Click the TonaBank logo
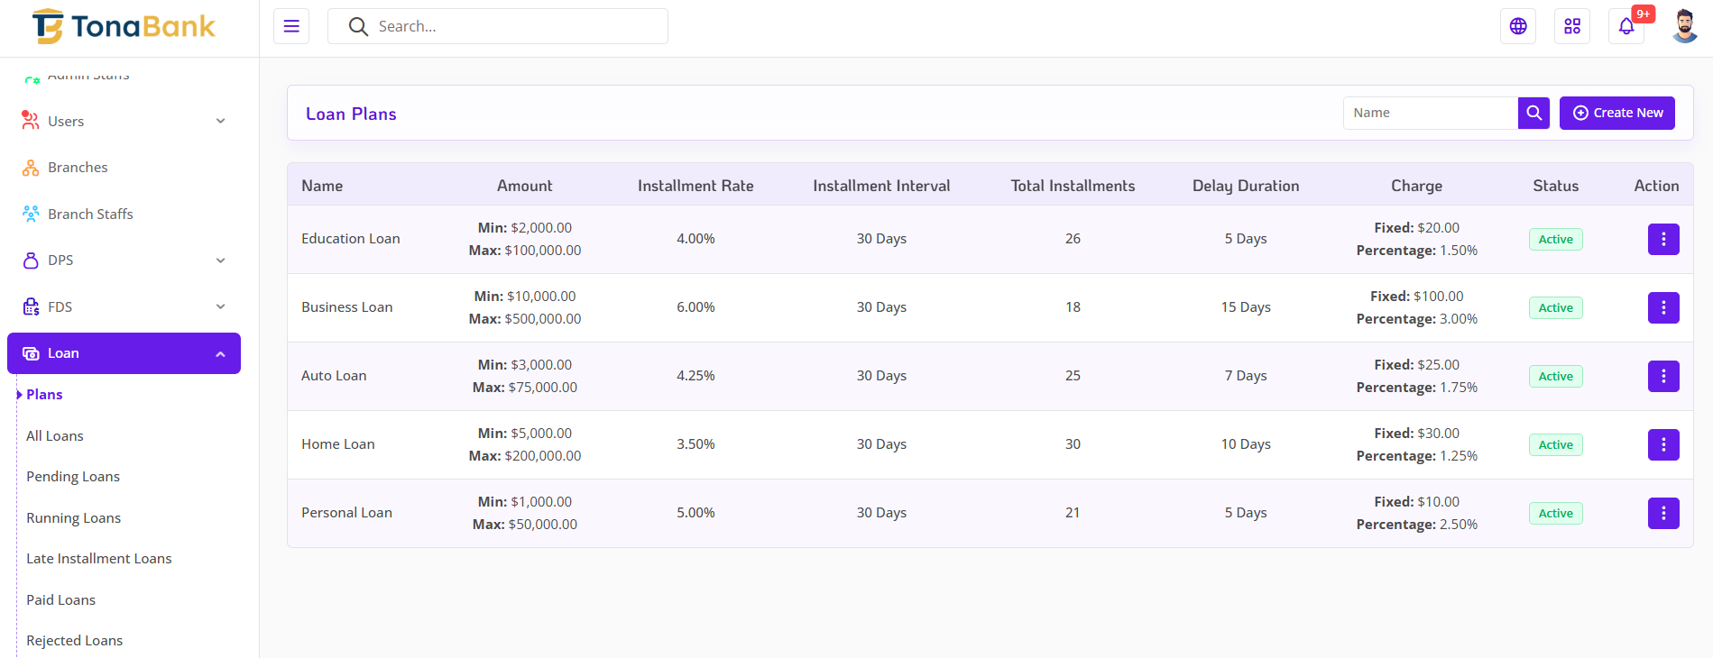This screenshot has width=1713, height=658. 124,27
